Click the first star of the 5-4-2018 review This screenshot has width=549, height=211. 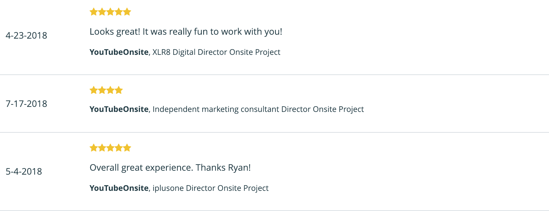coord(93,148)
